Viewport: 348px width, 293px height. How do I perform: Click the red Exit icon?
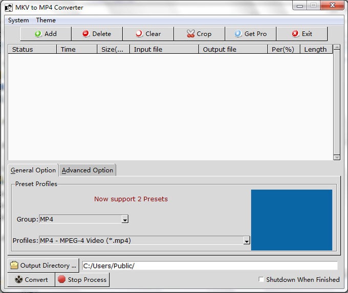pyautogui.click(x=295, y=34)
